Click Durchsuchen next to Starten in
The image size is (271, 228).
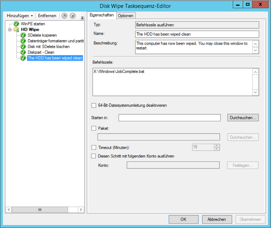tap(243, 118)
